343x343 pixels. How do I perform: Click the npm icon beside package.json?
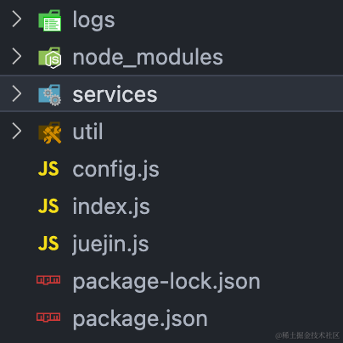48,318
